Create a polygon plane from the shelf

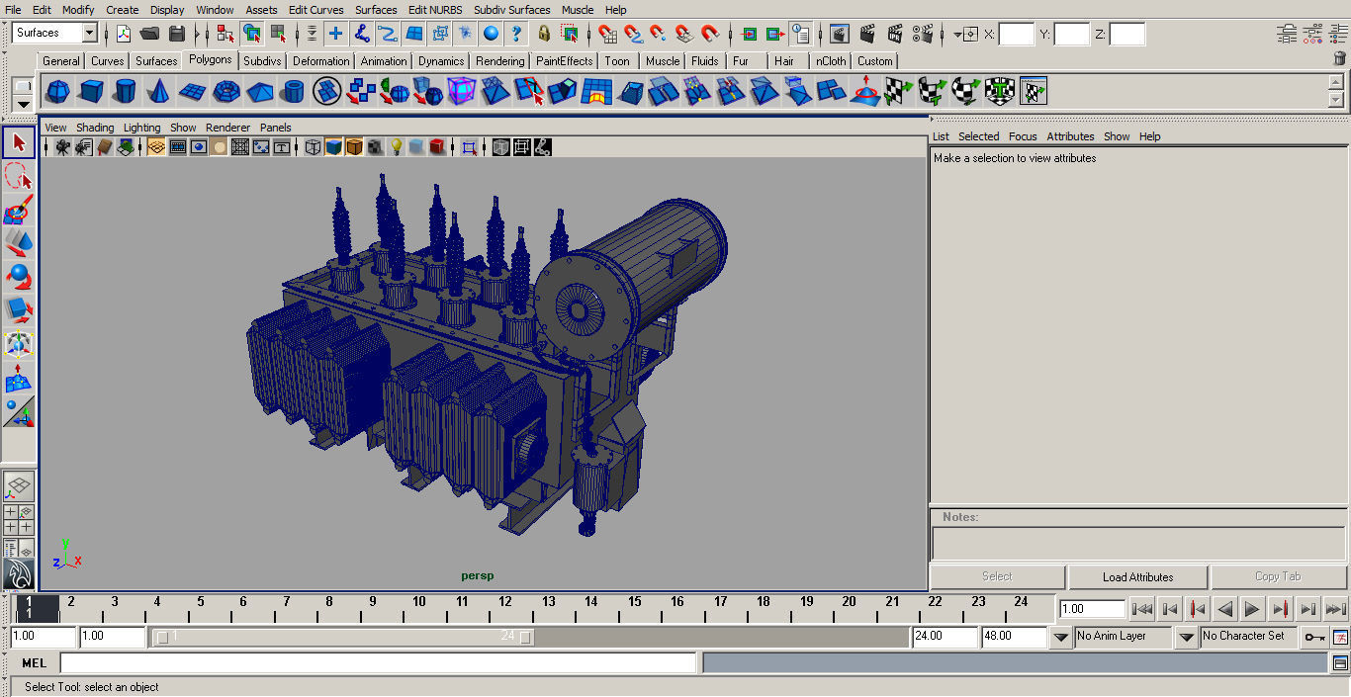pyautogui.click(x=192, y=92)
